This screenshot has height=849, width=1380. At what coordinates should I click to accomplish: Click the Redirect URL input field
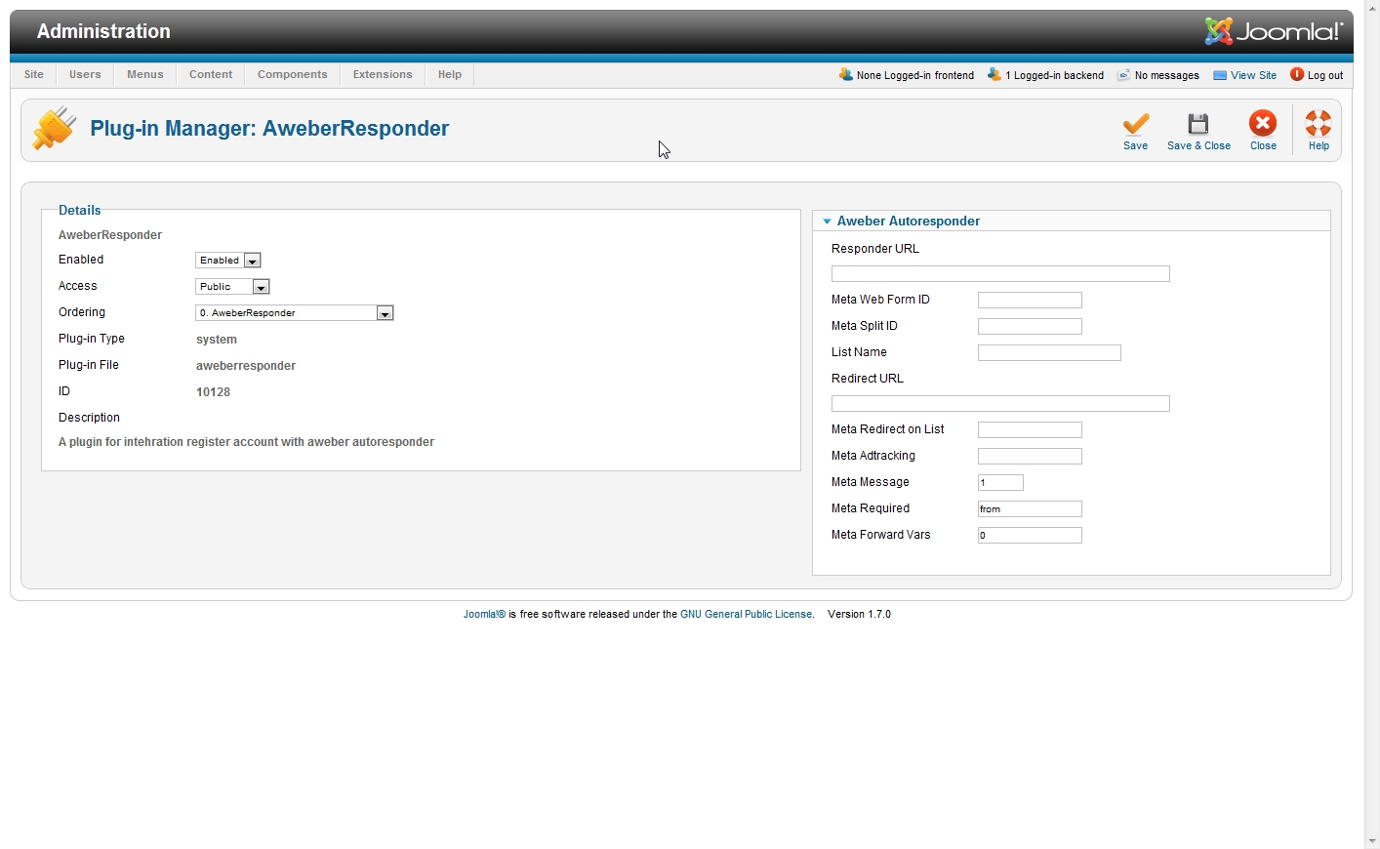point(1000,404)
